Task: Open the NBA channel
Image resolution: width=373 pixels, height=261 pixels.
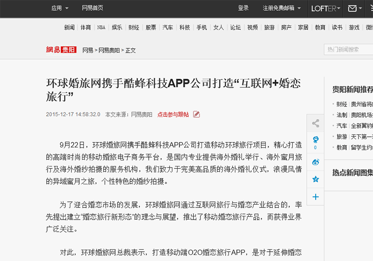Action: click(101, 27)
